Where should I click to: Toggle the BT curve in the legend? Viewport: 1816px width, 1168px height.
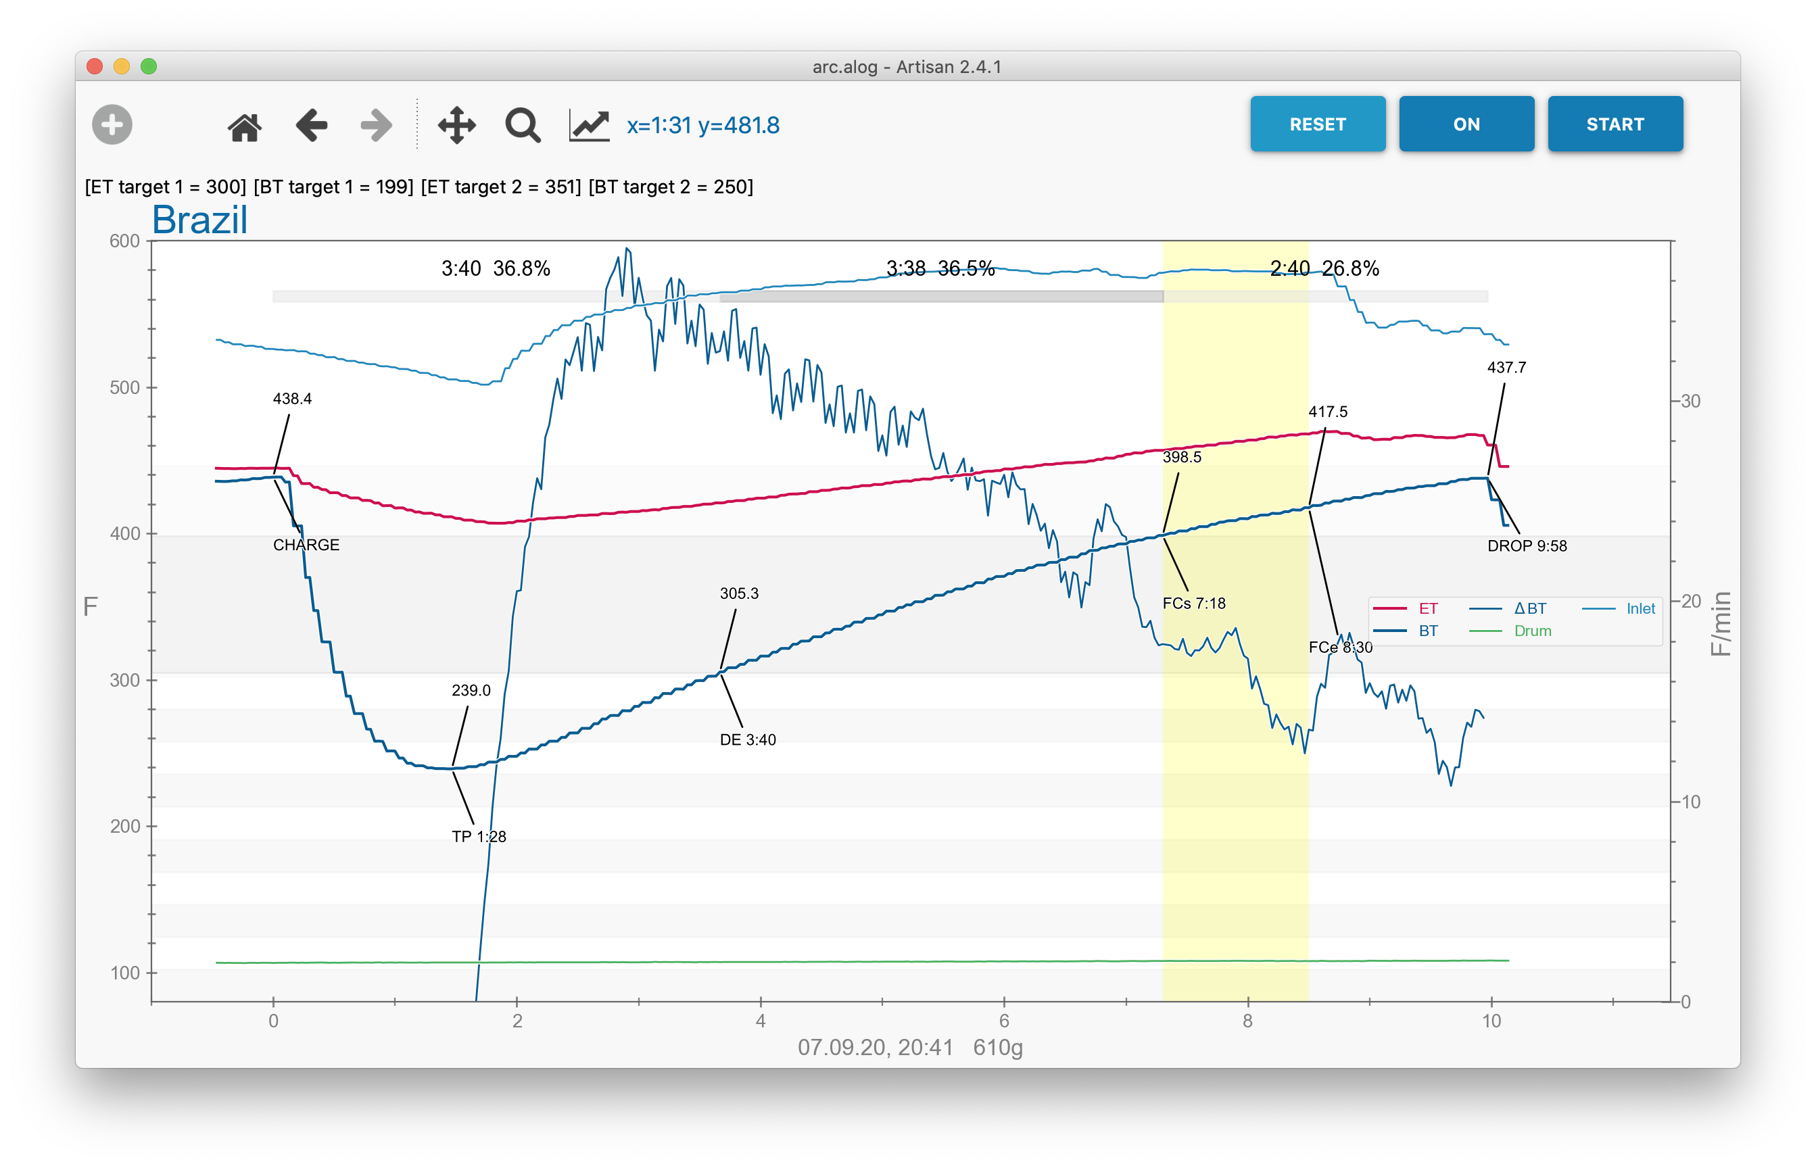click(1429, 630)
